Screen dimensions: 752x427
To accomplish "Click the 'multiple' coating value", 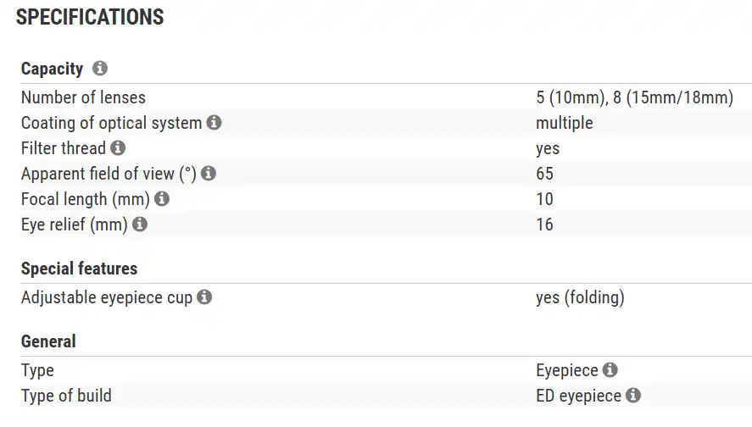I will click(564, 123).
